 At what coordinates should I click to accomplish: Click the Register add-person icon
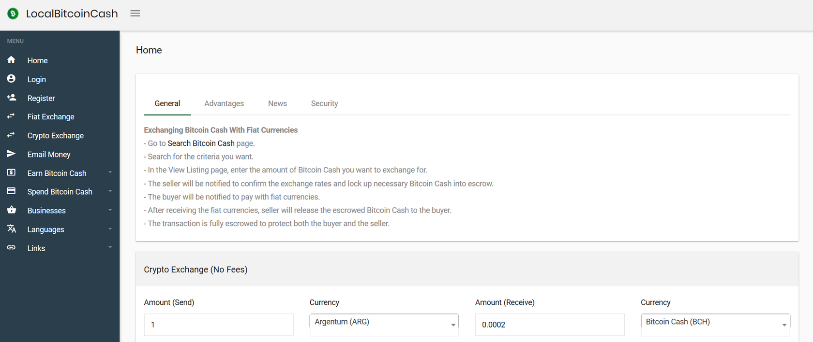pos(11,98)
